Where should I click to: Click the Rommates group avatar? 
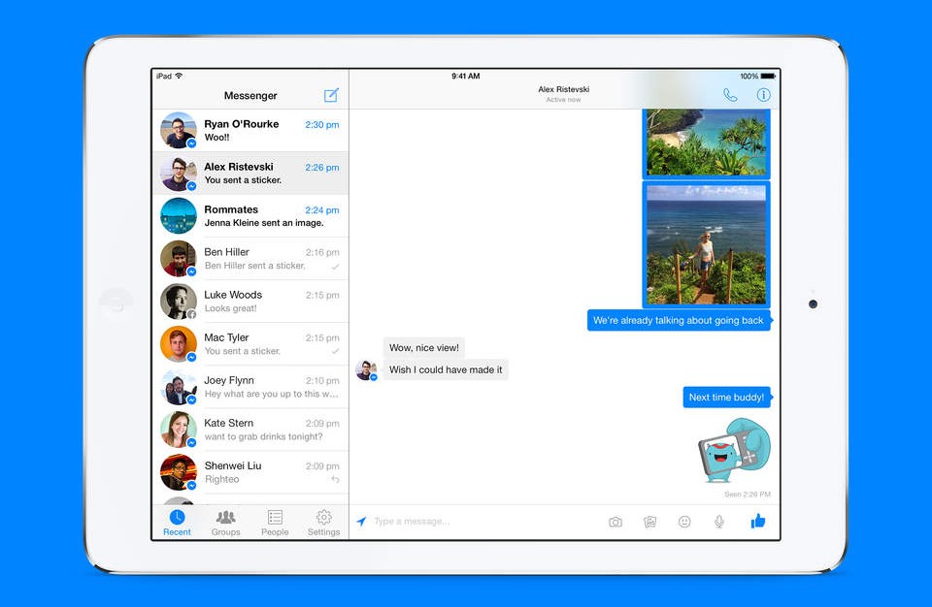click(x=179, y=215)
